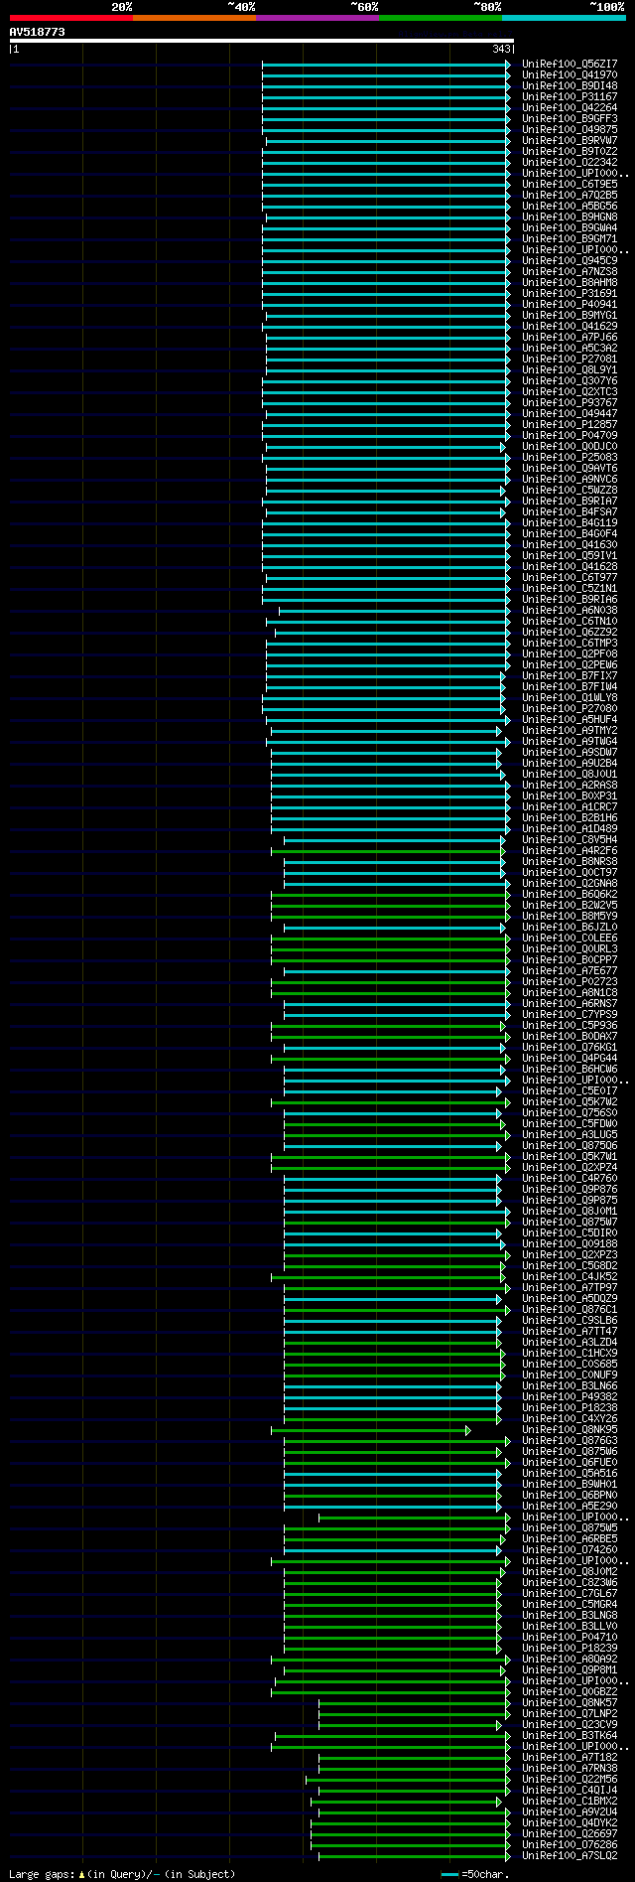Pick the UniRef100_A9TWG4 identifier
This screenshot has width=635, height=1882.
(570, 741)
